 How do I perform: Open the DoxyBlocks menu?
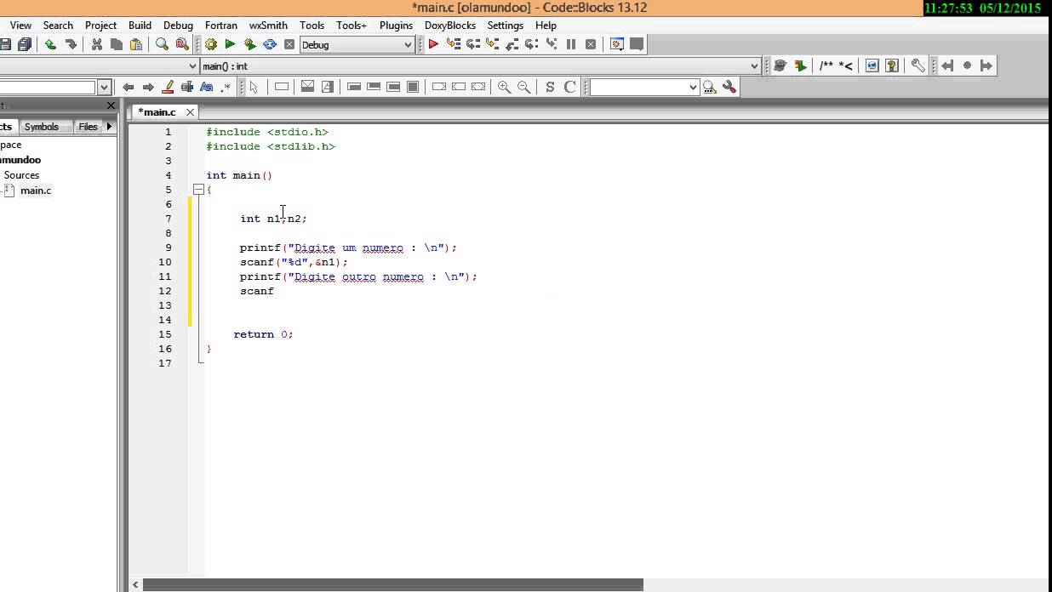coord(450,26)
